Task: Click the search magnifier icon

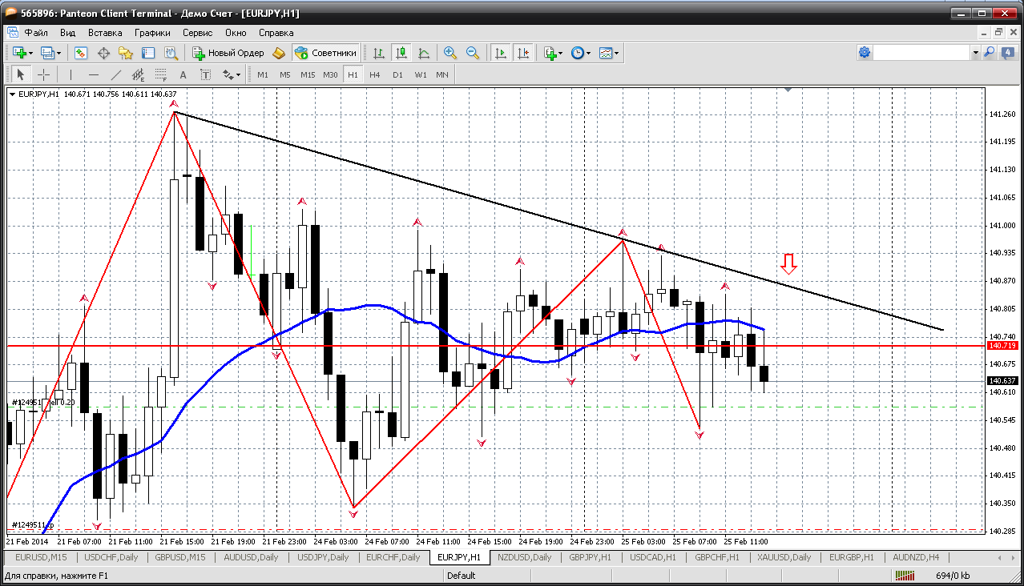Action: coord(990,53)
